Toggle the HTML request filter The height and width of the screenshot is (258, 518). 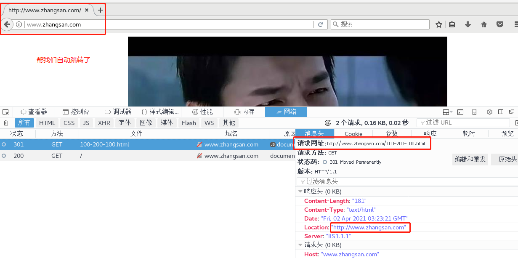click(47, 123)
